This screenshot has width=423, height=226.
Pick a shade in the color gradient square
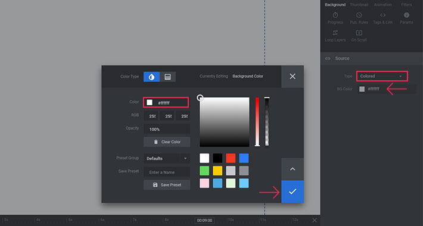coord(225,122)
